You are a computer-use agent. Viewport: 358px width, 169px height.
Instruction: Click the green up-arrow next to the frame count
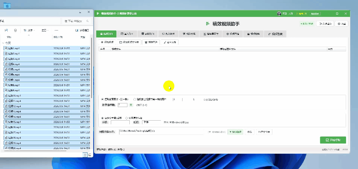pyautogui.click(x=131, y=105)
